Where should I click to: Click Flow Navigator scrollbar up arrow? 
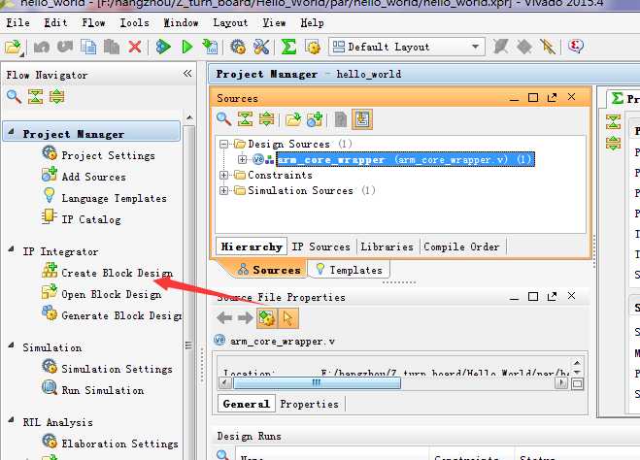tap(189, 117)
